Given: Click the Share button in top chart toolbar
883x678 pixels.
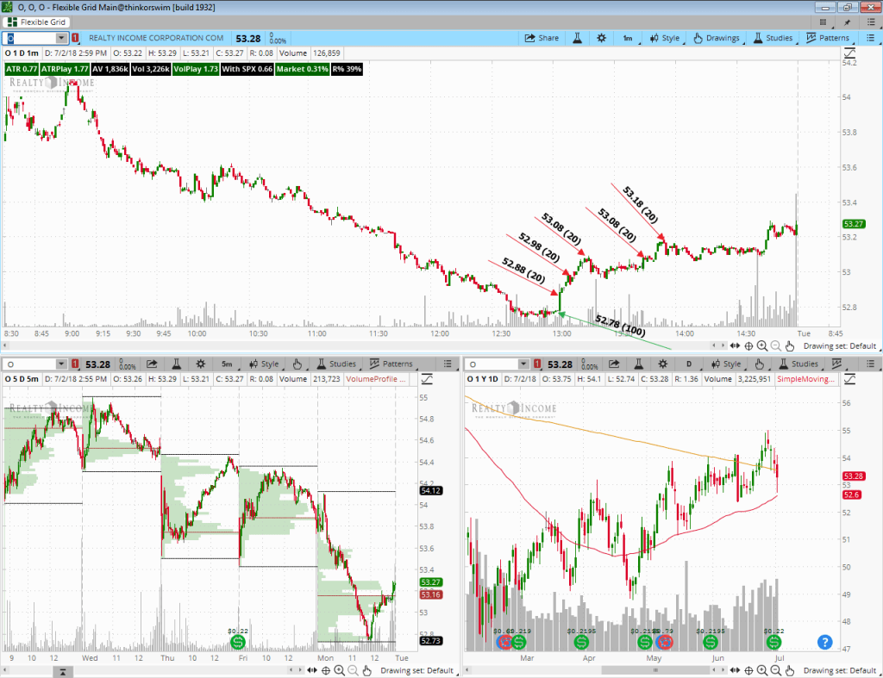Looking at the screenshot, I should [x=542, y=38].
